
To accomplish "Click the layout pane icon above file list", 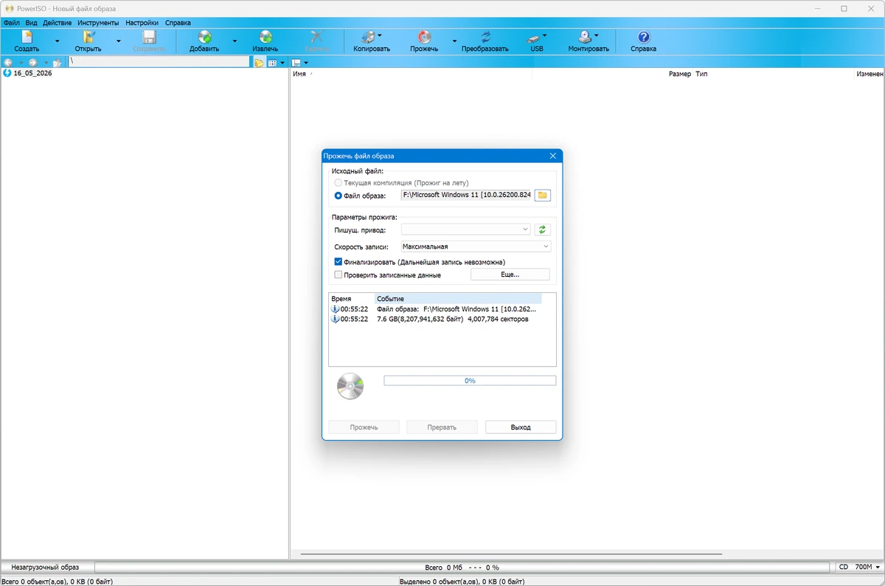I will click(x=296, y=63).
